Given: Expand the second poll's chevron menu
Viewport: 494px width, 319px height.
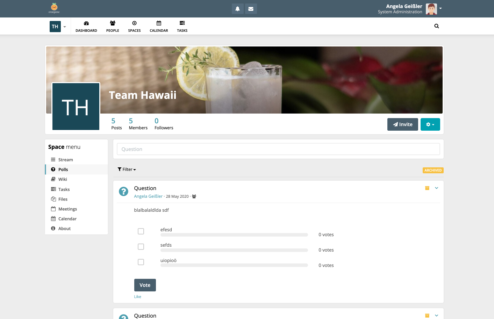Looking at the screenshot, I should (x=436, y=316).
